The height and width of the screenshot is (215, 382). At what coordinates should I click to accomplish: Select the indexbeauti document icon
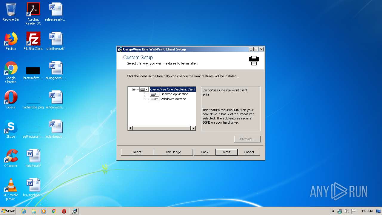click(56, 129)
